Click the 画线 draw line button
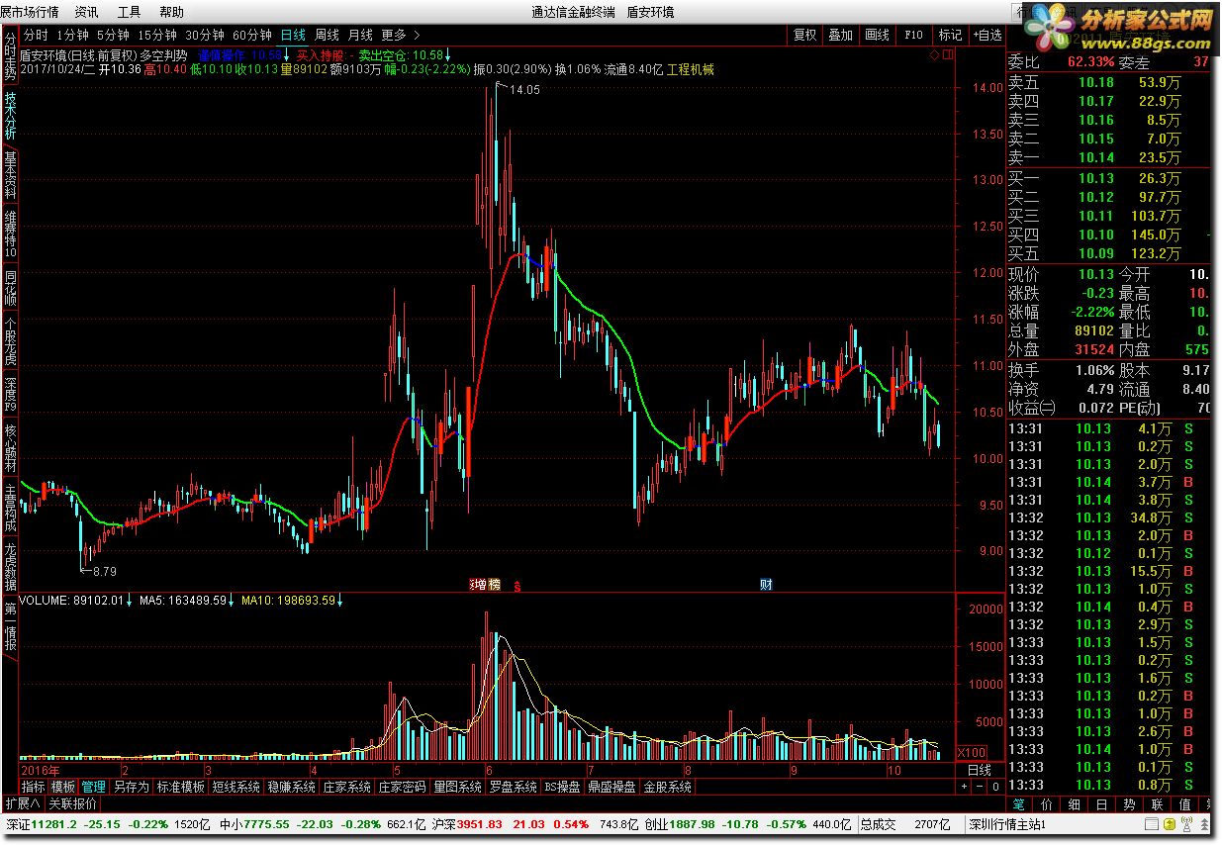The height and width of the screenshot is (845, 1222). [x=877, y=35]
